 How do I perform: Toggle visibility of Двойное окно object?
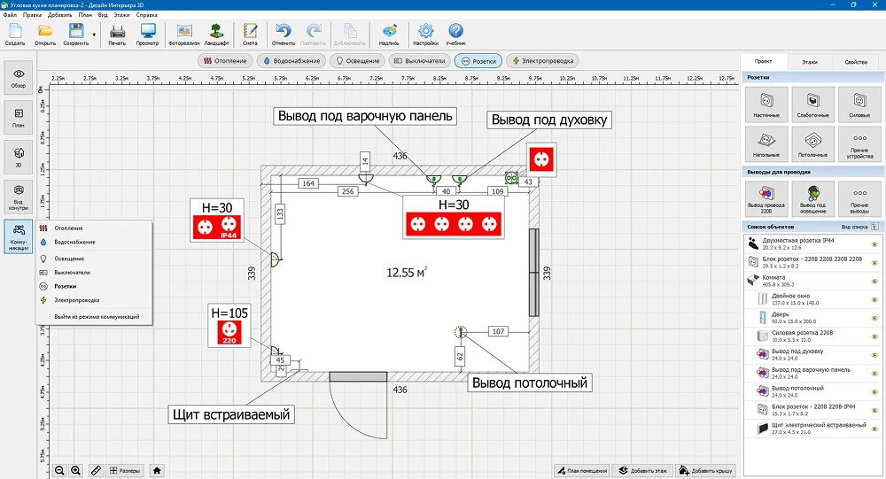pyautogui.click(x=874, y=298)
